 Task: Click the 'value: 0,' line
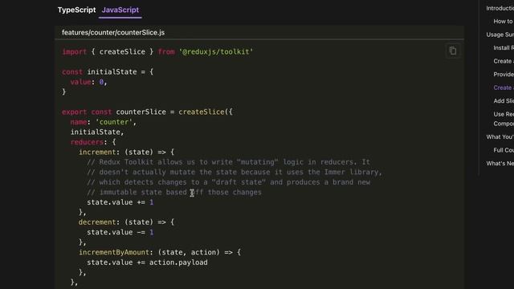pos(88,82)
